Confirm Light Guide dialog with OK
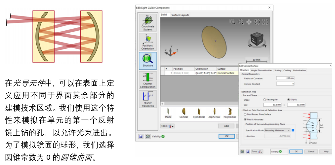The width and height of the screenshot is (335, 165). [x=227, y=136]
